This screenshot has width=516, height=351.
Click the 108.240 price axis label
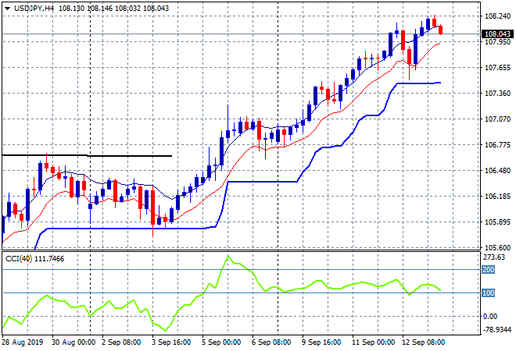tap(497, 16)
